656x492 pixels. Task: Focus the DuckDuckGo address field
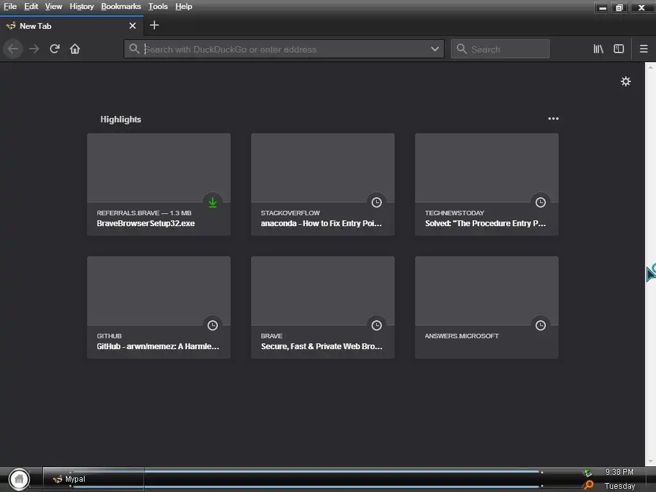point(284,49)
